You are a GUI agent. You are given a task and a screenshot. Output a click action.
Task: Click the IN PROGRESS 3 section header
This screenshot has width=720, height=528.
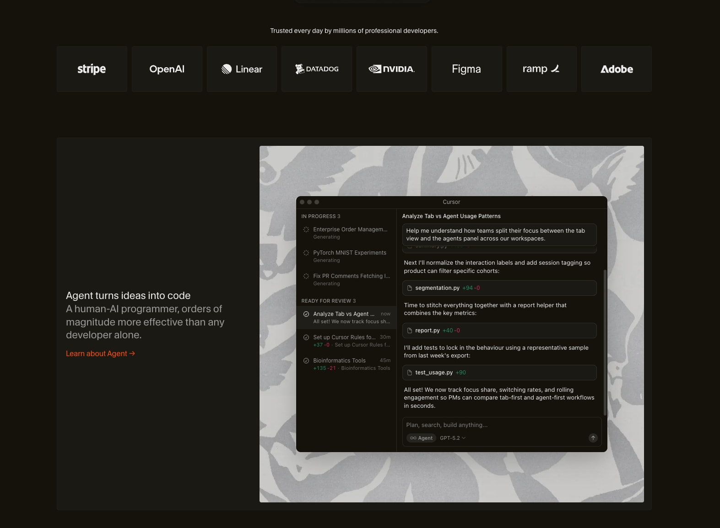click(x=321, y=216)
